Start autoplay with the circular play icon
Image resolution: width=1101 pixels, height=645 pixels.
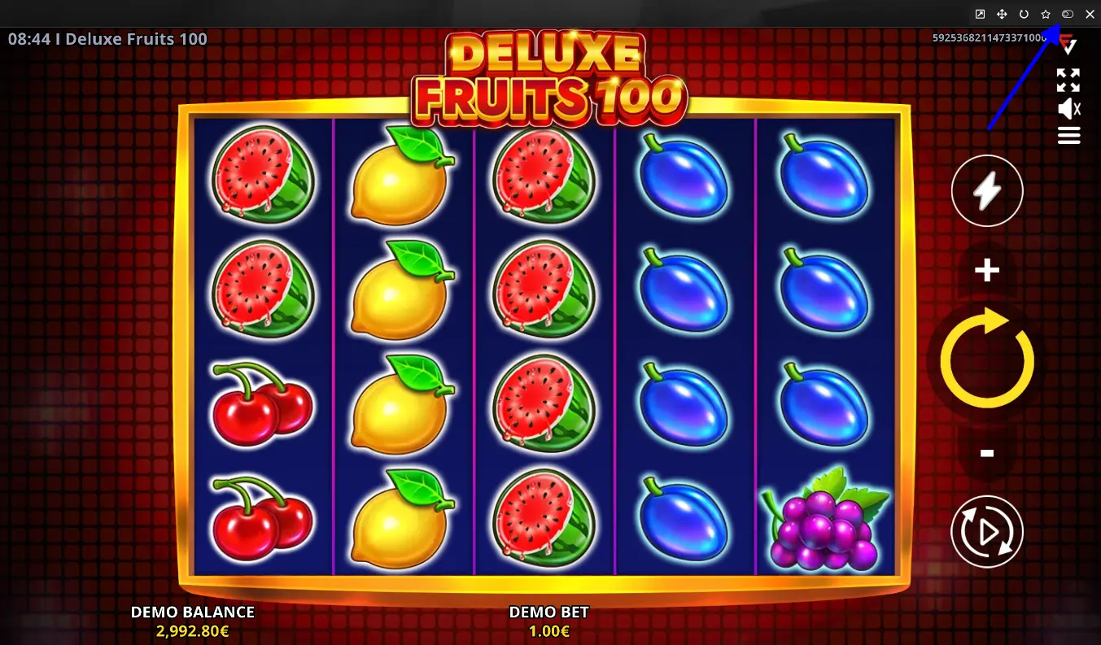pyautogui.click(x=987, y=532)
